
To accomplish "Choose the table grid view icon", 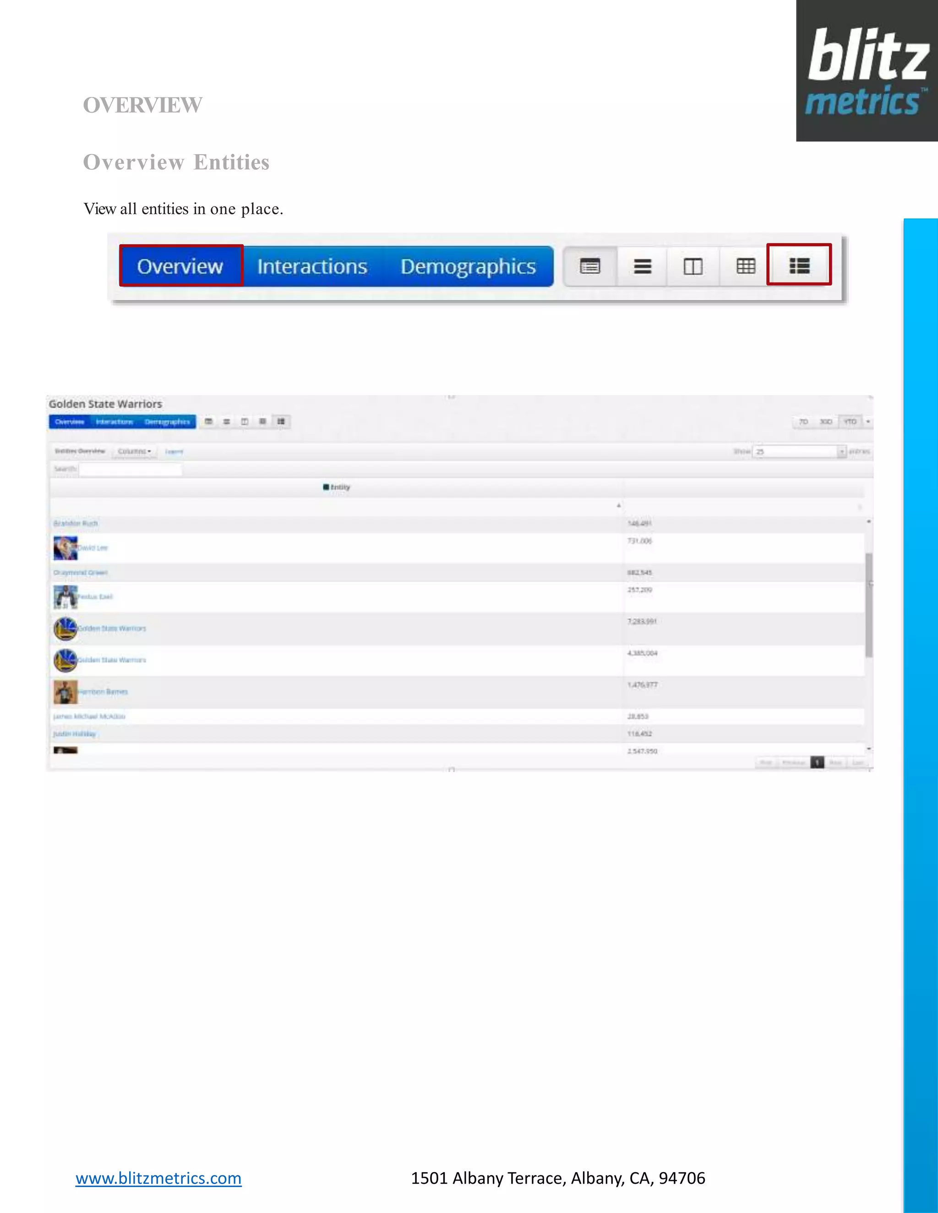I will click(x=745, y=266).
